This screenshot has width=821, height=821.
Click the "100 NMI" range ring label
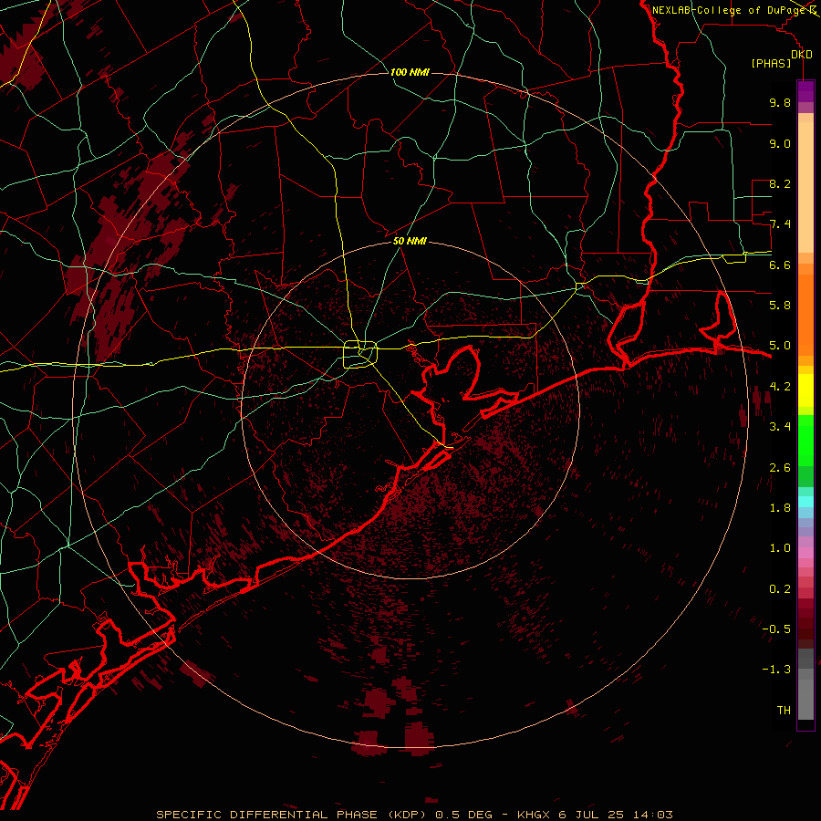pyautogui.click(x=410, y=72)
